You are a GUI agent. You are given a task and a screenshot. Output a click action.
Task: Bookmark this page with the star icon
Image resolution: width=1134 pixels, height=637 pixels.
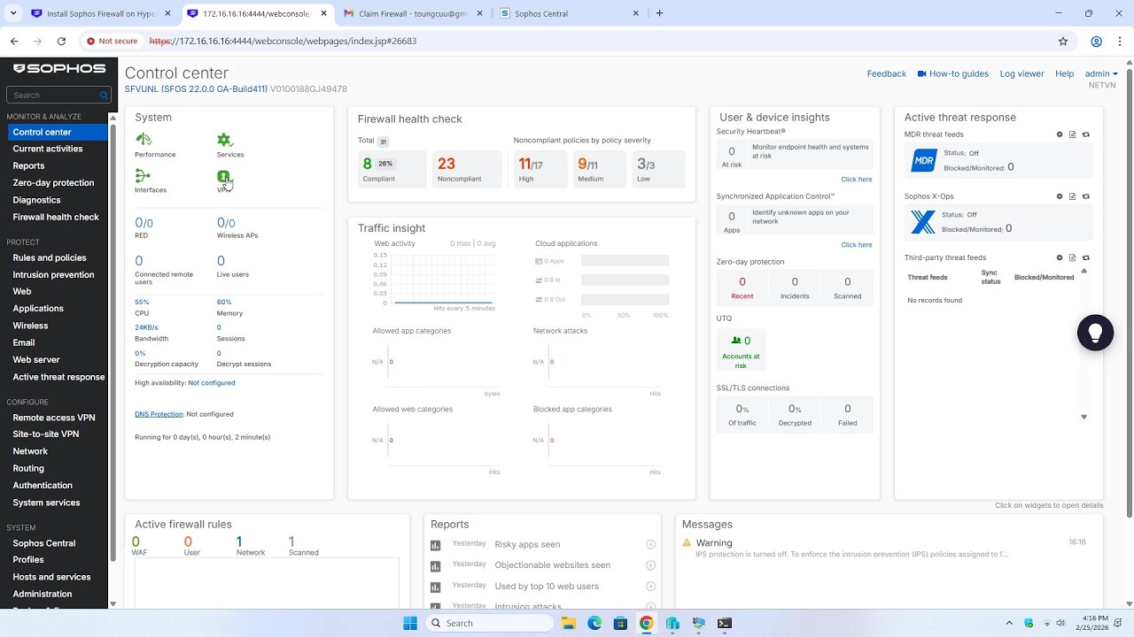pyautogui.click(x=1063, y=41)
